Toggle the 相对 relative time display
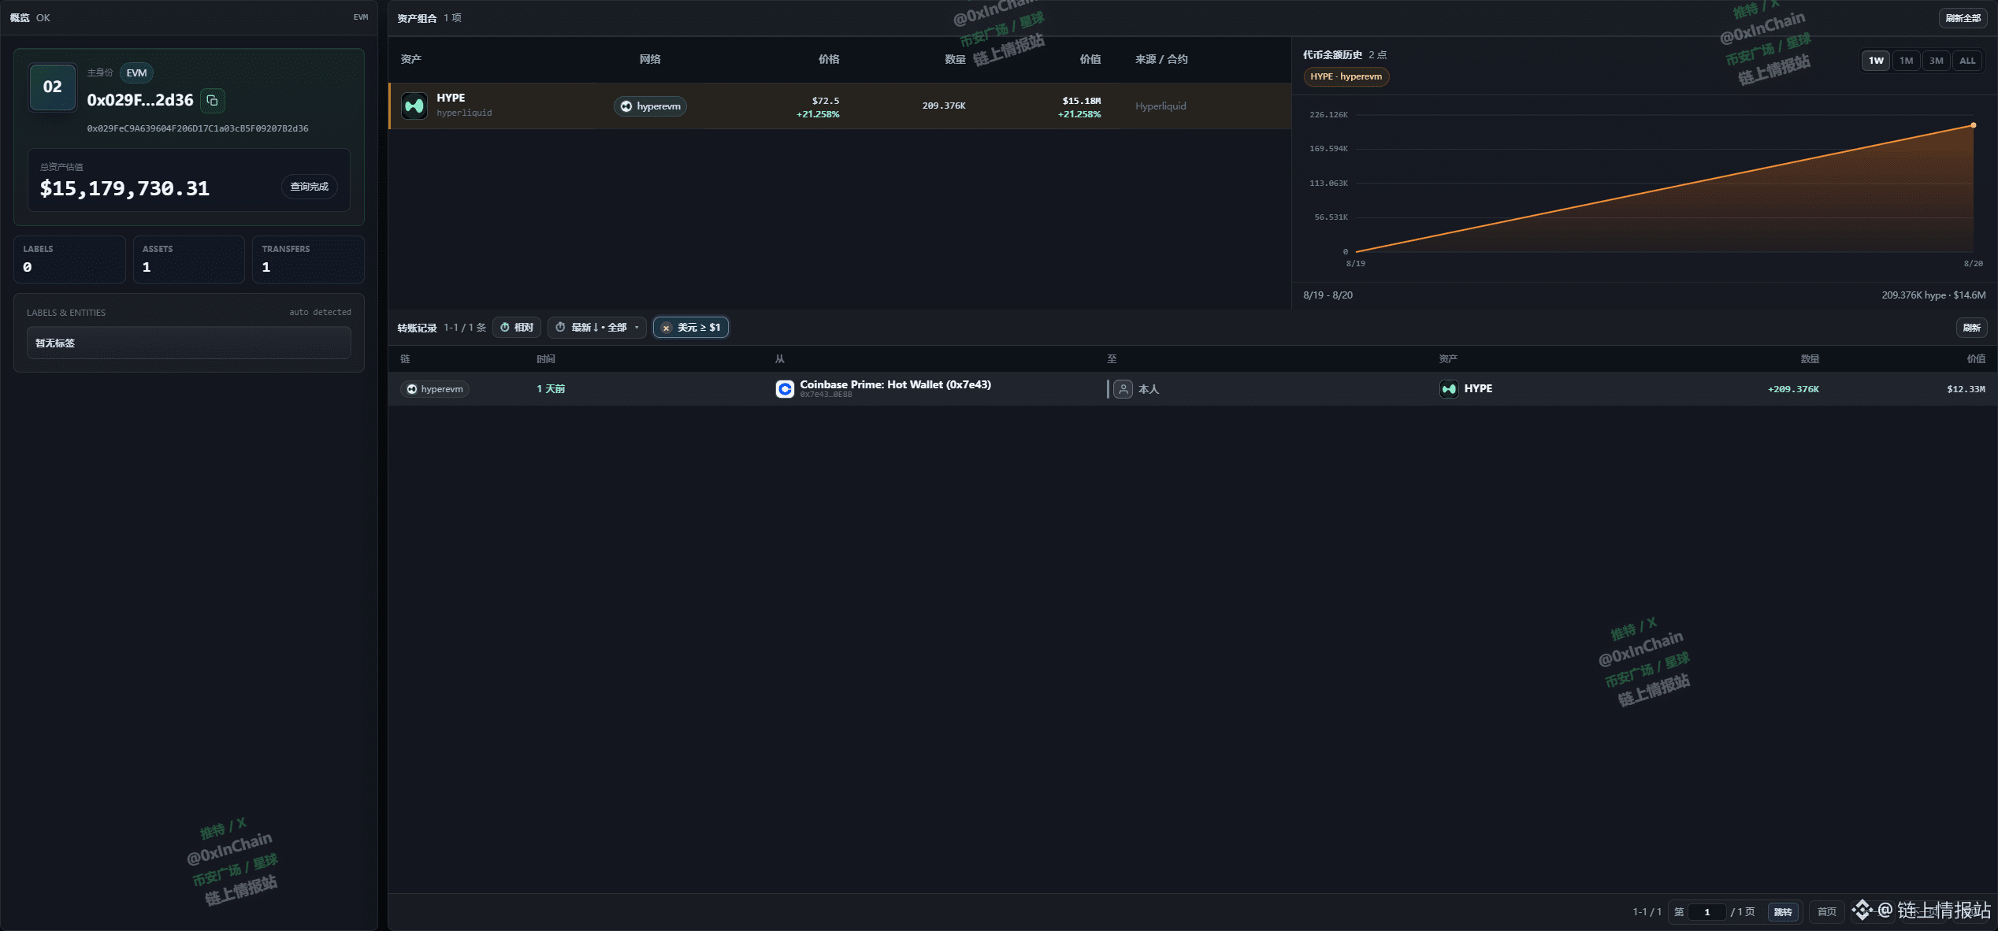The width and height of the screenshot is (1998, 931). click(517, 328)
